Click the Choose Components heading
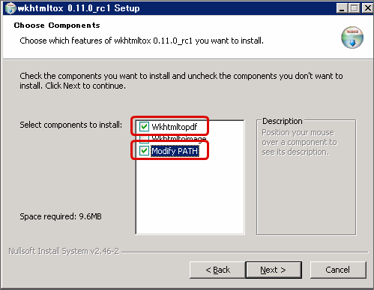The image size is (374, 290). (57, 26)
